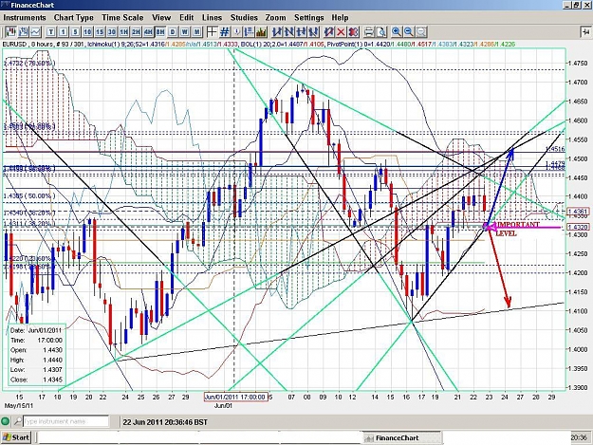Switch to the bar chart type icon
Viewport: 593px width, 445px height.
[x=24, y=31]
